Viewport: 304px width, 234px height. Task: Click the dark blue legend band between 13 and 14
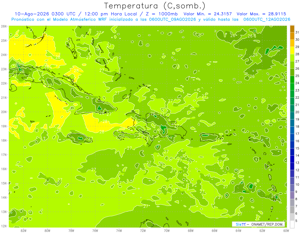(x=292, y=159)
